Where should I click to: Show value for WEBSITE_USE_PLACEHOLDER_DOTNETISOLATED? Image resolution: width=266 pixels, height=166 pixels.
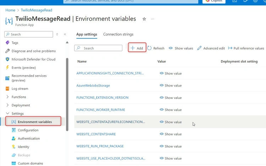pyautogui.click(x=171, y=158)
